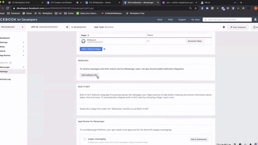Viewport: 258px width, 145px height.
Task: Click the Facebook for Developers logo
Action: 19,20
